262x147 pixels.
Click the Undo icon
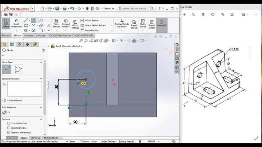click(72, 9)
